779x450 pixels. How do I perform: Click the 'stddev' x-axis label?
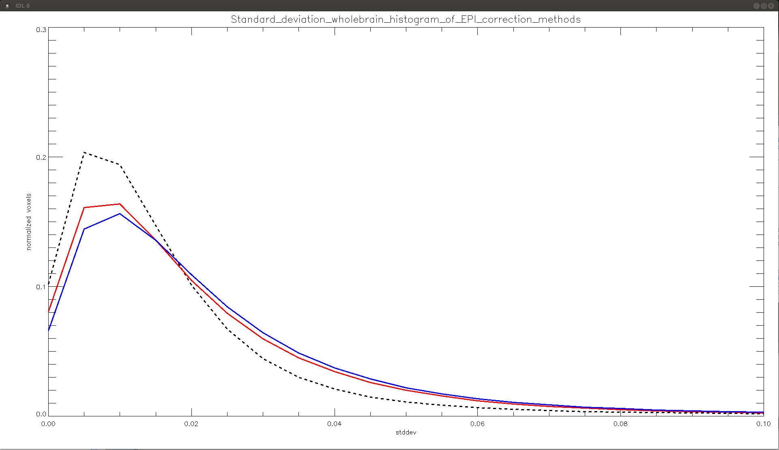pyautogui.click(x=406, y=433)
